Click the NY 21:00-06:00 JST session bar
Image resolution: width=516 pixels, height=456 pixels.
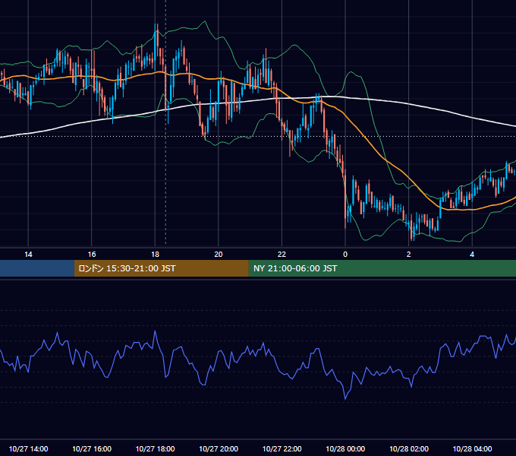[x=382, y=268]
